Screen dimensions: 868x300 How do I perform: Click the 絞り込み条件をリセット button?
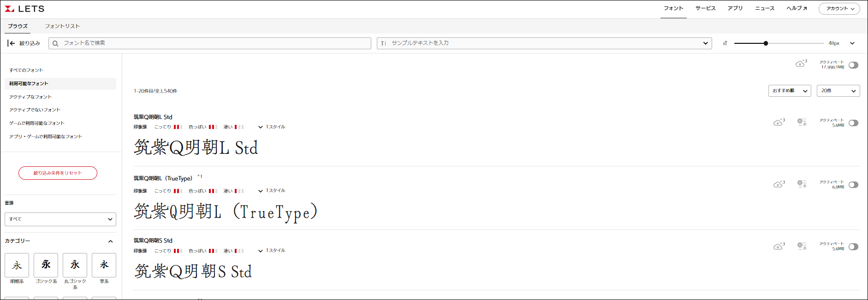tap(58, 173)
